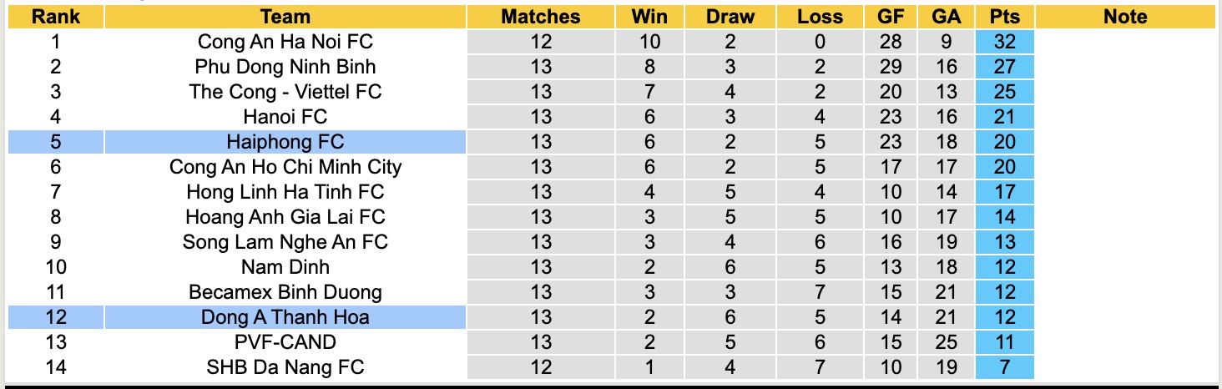
Task: Select the Cong An Ha Noi FC team
Action: coord(285,42)
